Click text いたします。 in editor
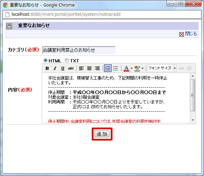The width and height of the screenshot is (204, 176). coord(60,83)
